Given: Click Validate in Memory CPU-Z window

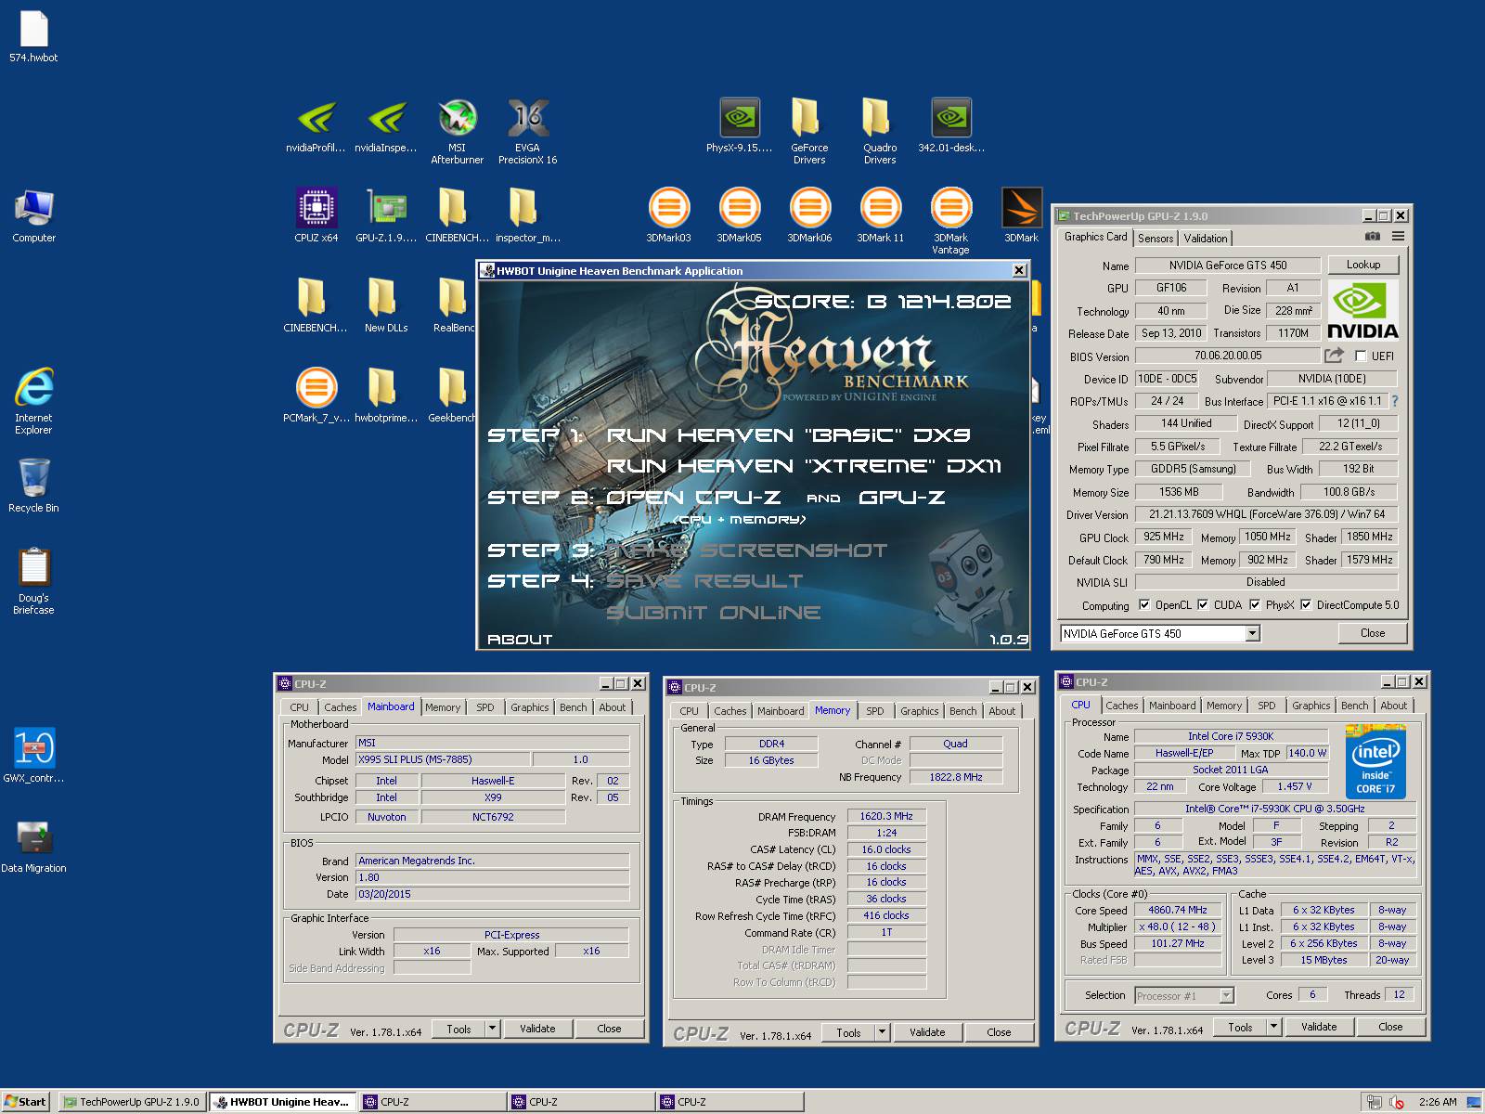Looking at the screenshot, I should tap(927, 1032).
